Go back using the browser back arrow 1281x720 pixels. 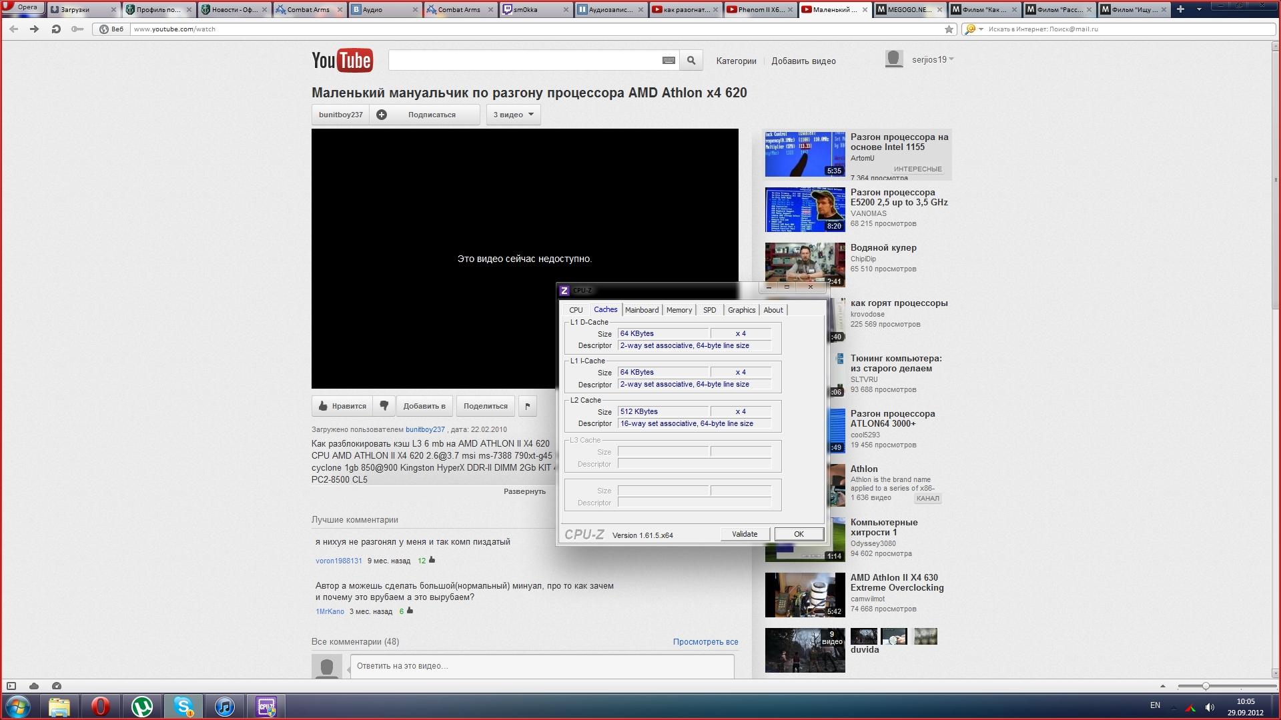[x=13, y=29]
